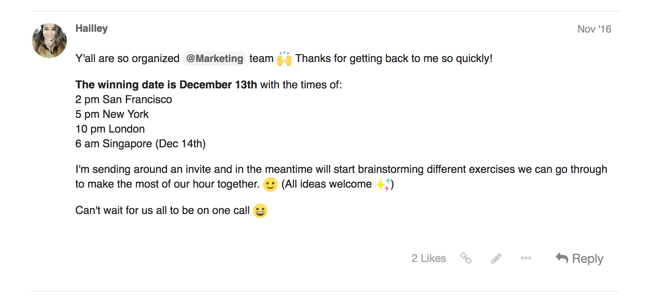
Task: Open the Hailley username link
Action: [92, 28]
